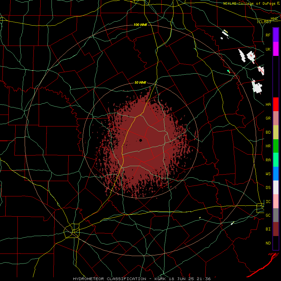Click the ND legend label
This screenshot has height=281, width=281.
[268, 243]
